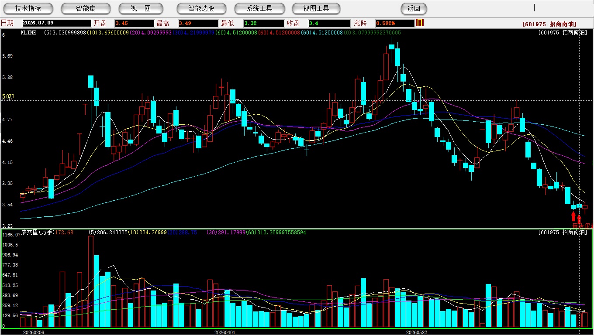Click the 涨跌 value 0.592%
This screenshot has height=335, width=594.
click(x=395, y=23)
